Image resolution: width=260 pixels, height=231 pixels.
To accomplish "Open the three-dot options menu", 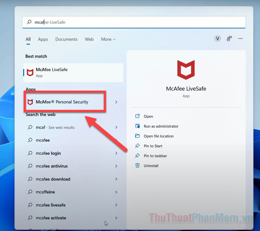I will pyautogui.click(x=240, y=39).
